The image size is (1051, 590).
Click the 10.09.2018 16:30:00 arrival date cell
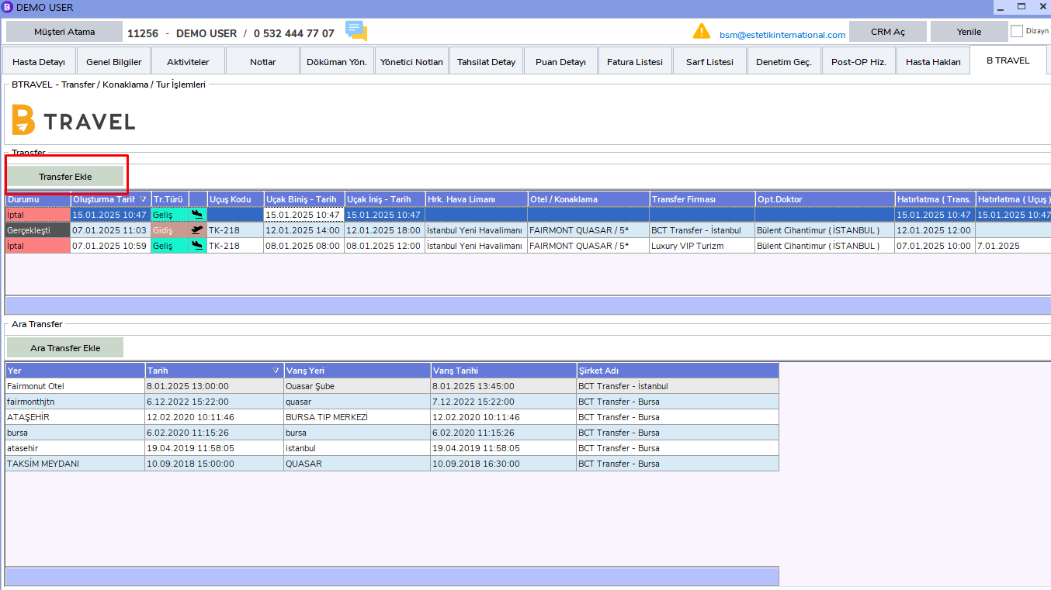coord(504,464)
